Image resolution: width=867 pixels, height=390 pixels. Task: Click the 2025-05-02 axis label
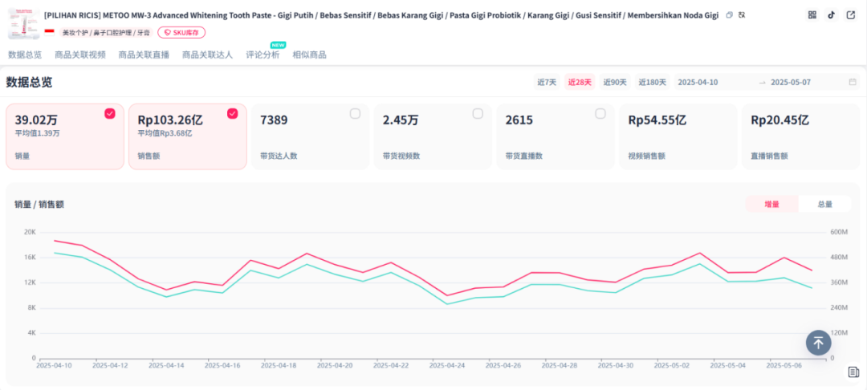[672, 366]
